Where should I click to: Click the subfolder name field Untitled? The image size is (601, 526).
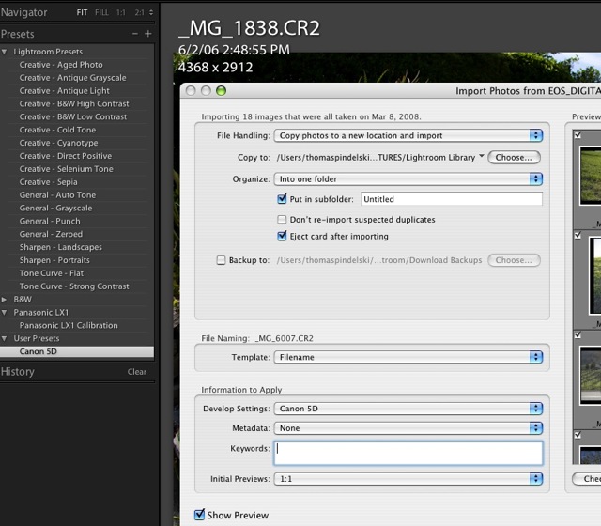coord(452,199)
